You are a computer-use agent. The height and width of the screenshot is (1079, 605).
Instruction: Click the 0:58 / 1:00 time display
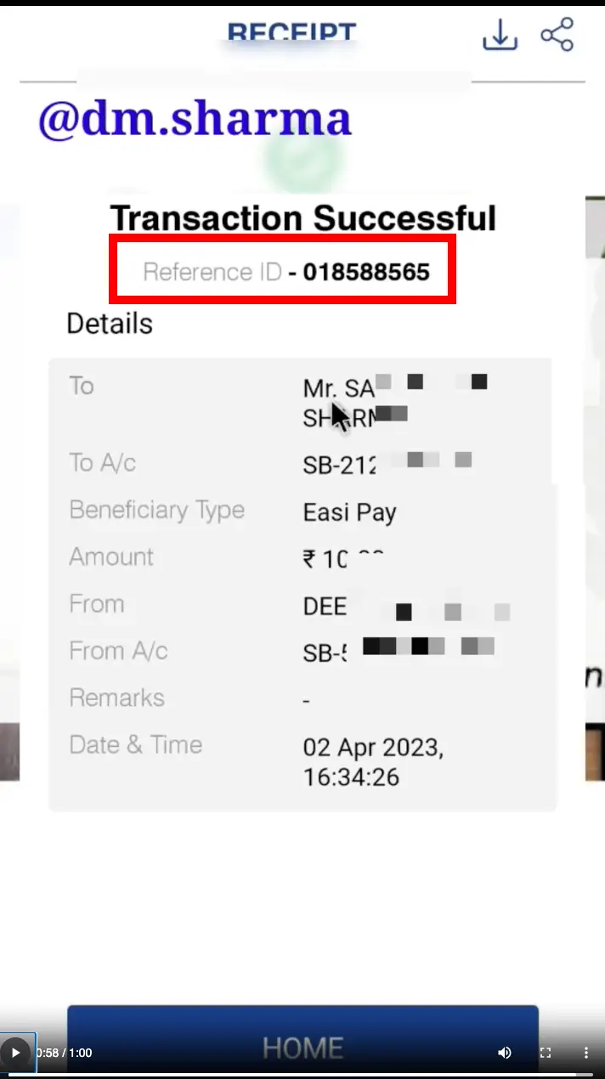point(64,1053)
